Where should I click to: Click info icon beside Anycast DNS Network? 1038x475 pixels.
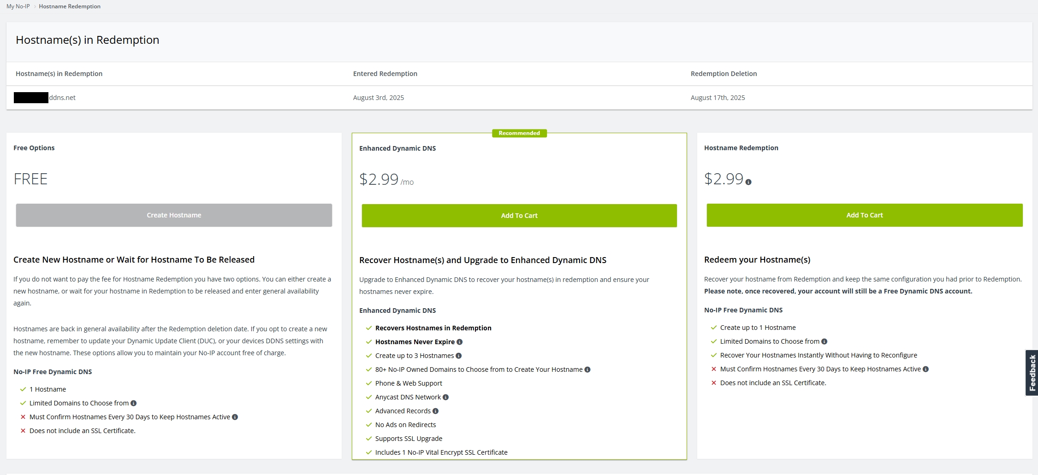click(445, 397)
